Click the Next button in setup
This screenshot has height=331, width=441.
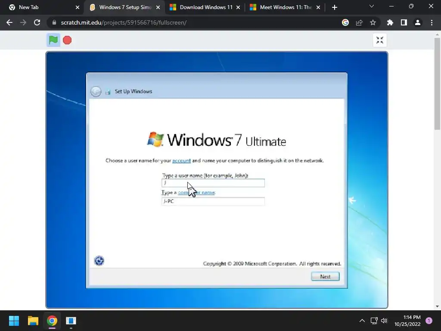pos(325,276)
